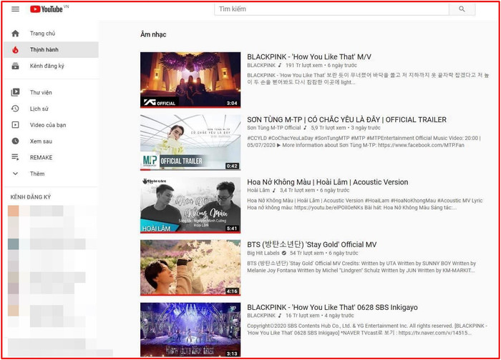
Task: Click the Xem sau clock icon
Action: [15, 141]
